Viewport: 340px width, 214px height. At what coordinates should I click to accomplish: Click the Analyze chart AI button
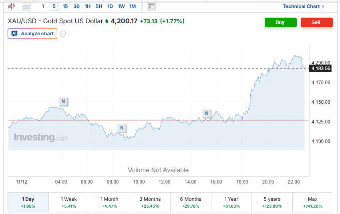point(32,34)
